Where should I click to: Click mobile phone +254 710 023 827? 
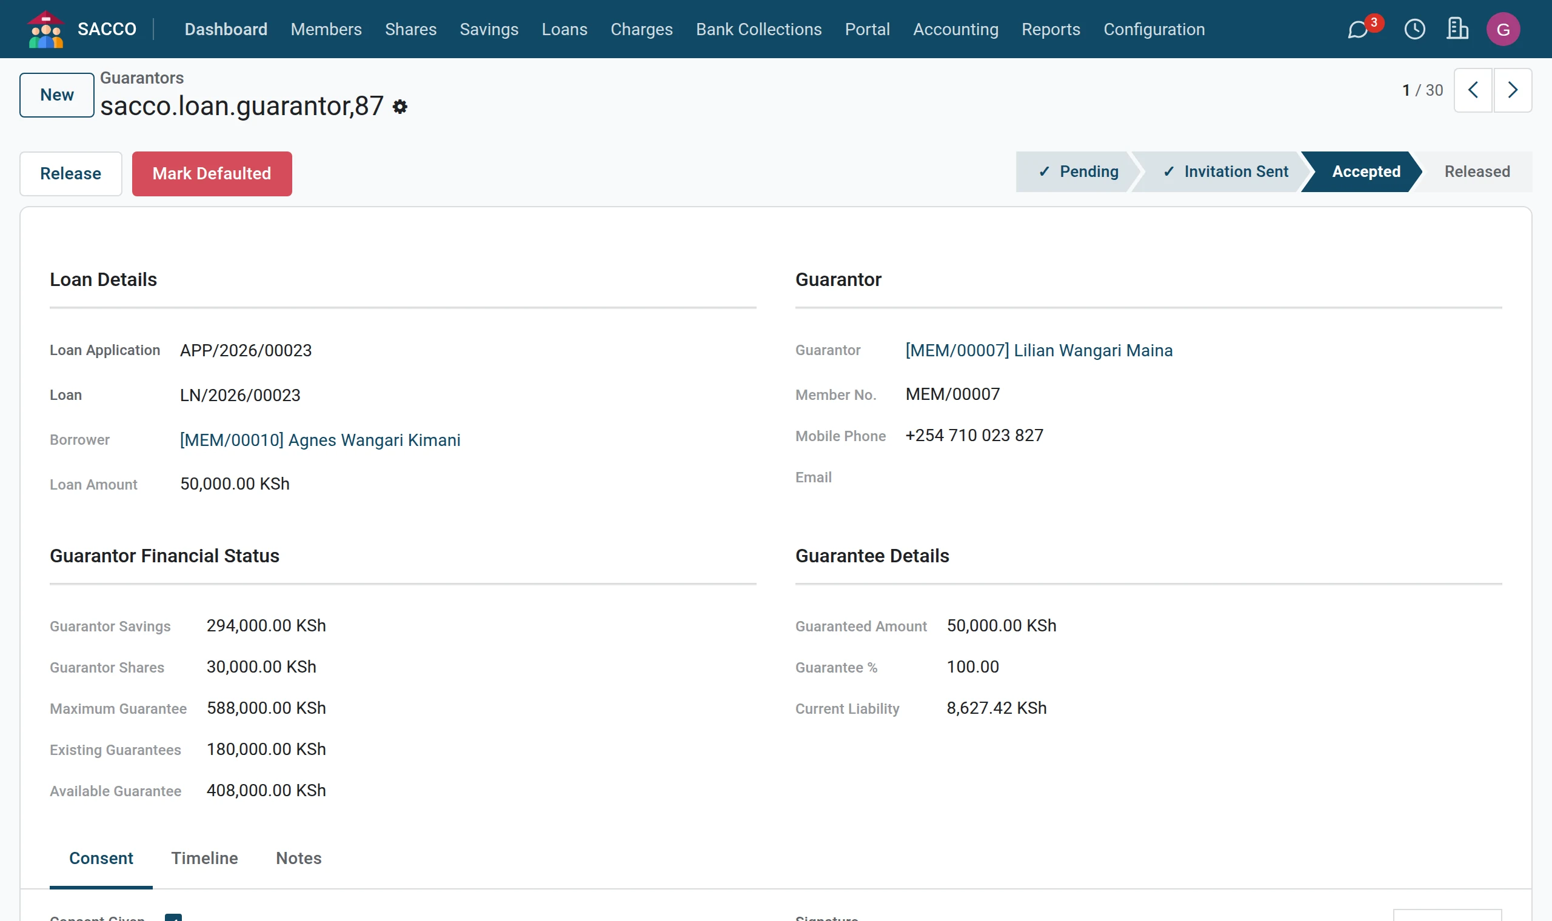coord(974,436)
